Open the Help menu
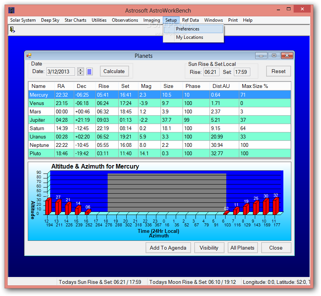Image resolution: width=321 pixels, height=296 pixels. [248, 20]
